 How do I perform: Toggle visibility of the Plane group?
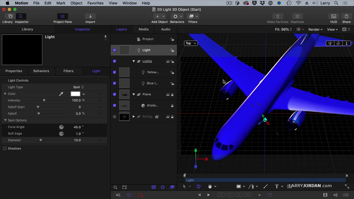(x=114, y=94)
